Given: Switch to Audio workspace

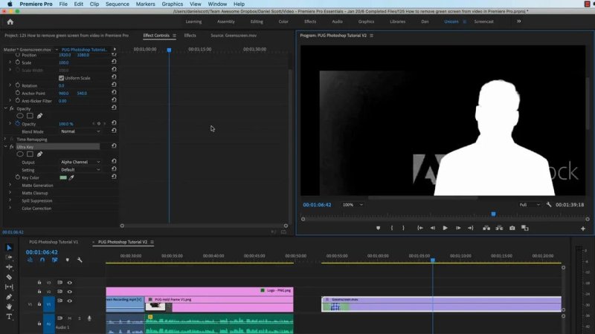Looking at the screenshot, I should (338, 22).
